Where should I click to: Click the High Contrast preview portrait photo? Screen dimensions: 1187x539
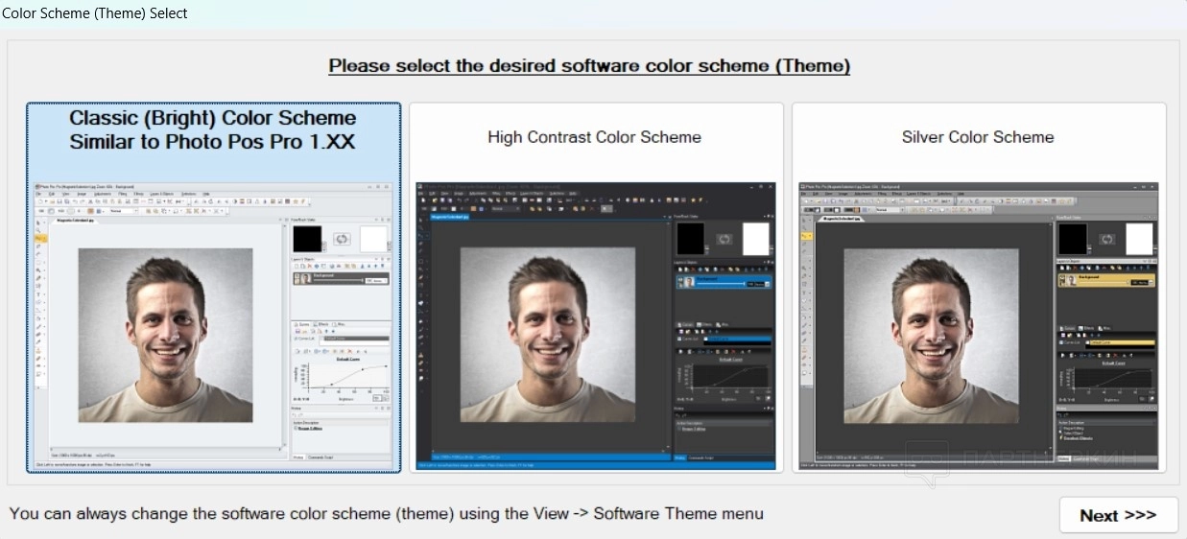[x=547, y=334]
